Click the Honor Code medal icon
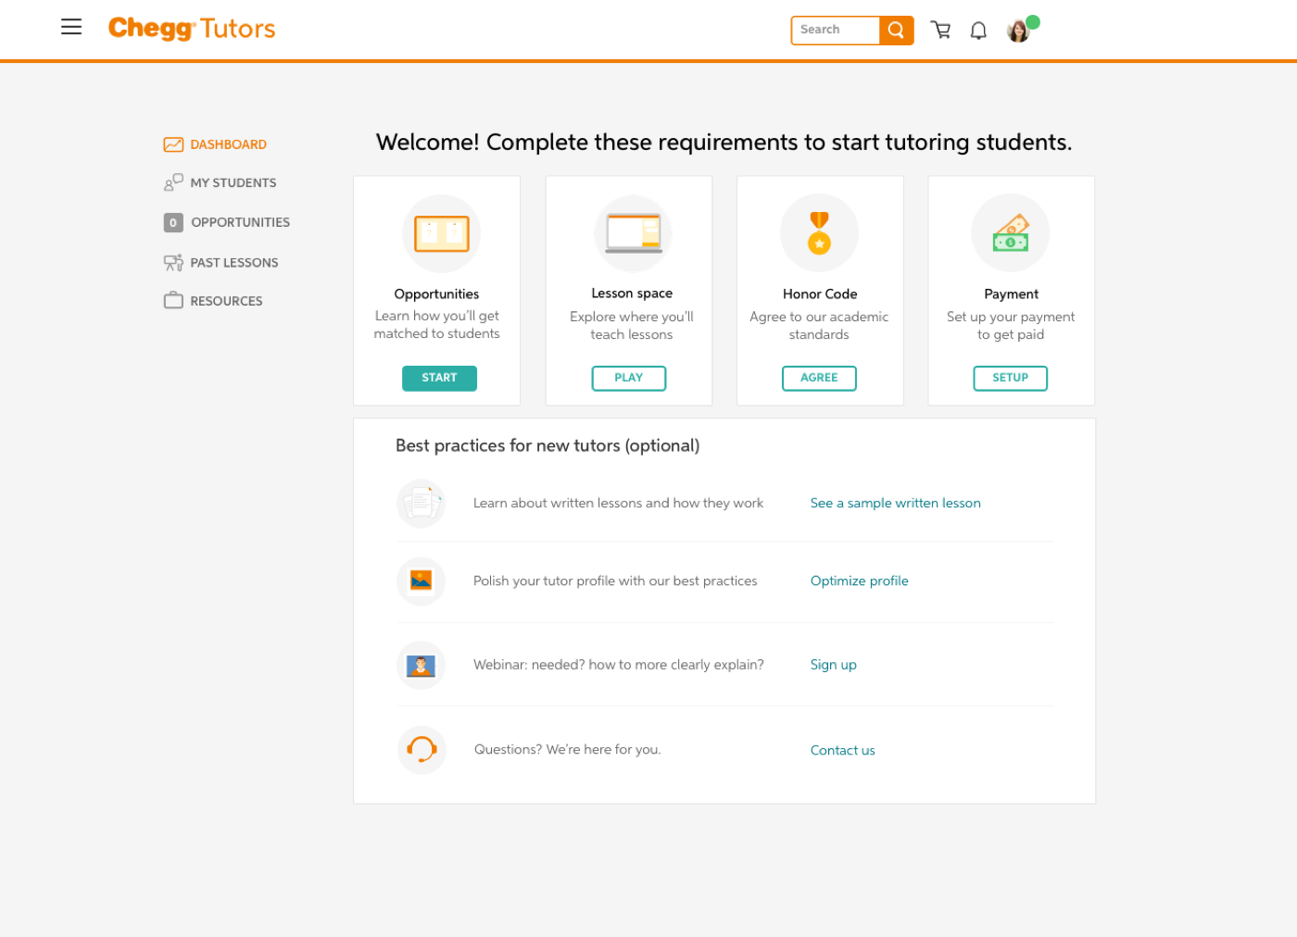This screenshot has width=1297, height=937. click(819, 233)
